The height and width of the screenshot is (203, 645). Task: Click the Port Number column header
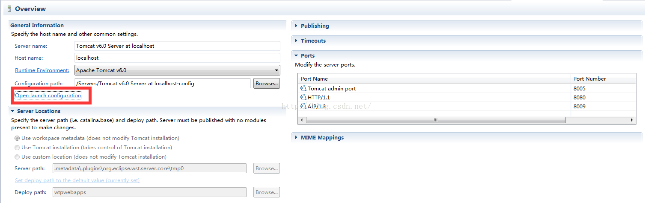pyautogui.click(x=603, y=78)
